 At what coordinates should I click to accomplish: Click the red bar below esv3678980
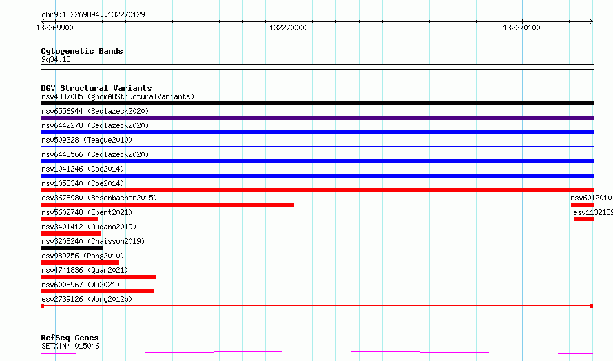pos(167,205)
